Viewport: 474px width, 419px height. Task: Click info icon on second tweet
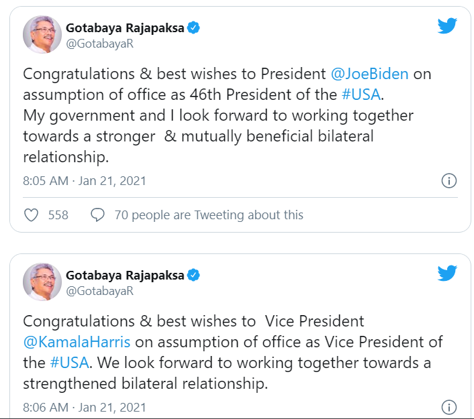click(448, 407)
